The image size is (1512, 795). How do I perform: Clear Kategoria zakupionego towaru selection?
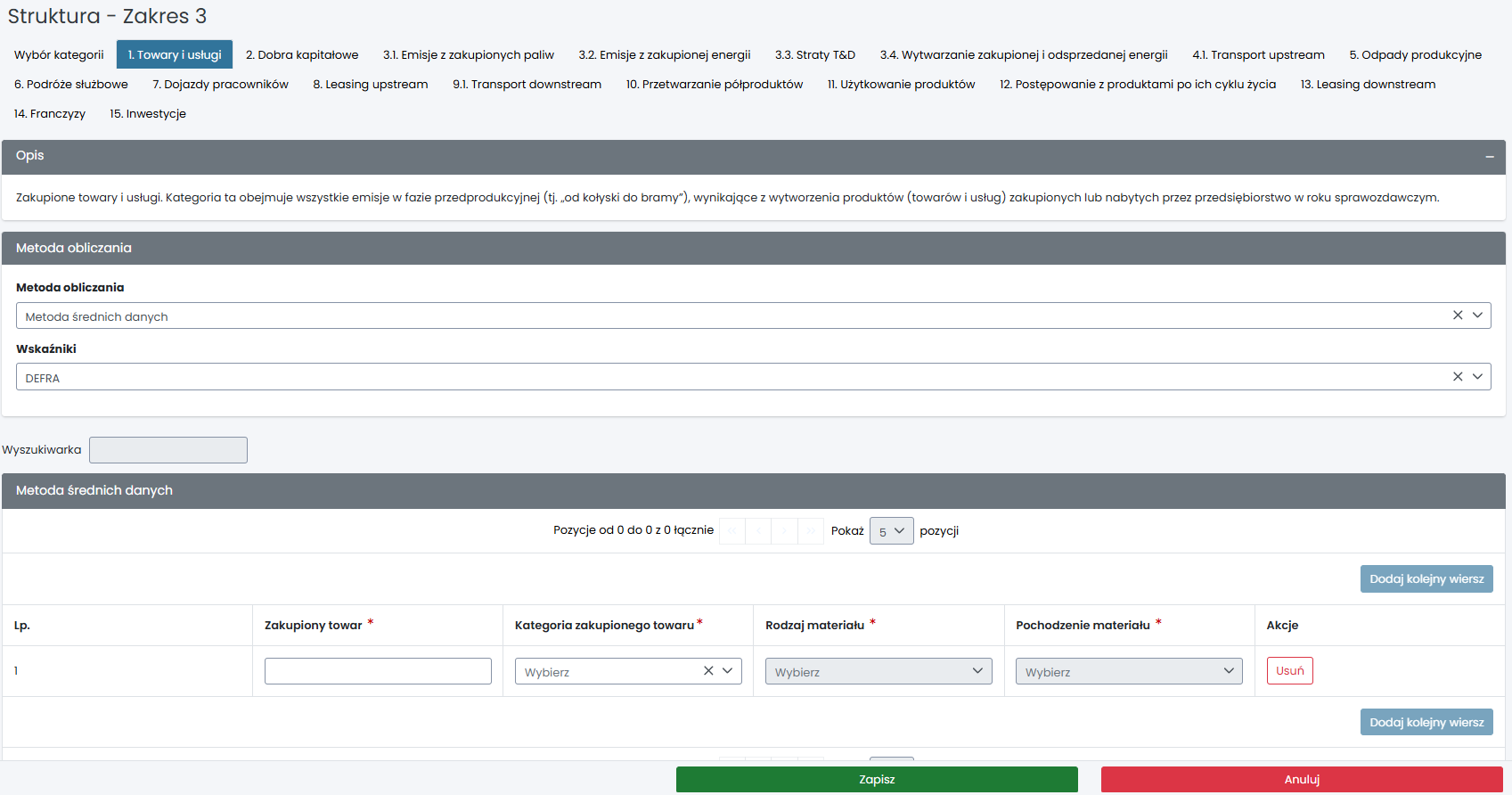[708, 671]
